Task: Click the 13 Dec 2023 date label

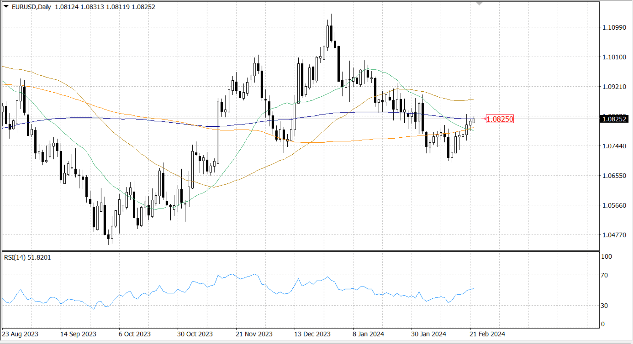Action: pos(312,334)
